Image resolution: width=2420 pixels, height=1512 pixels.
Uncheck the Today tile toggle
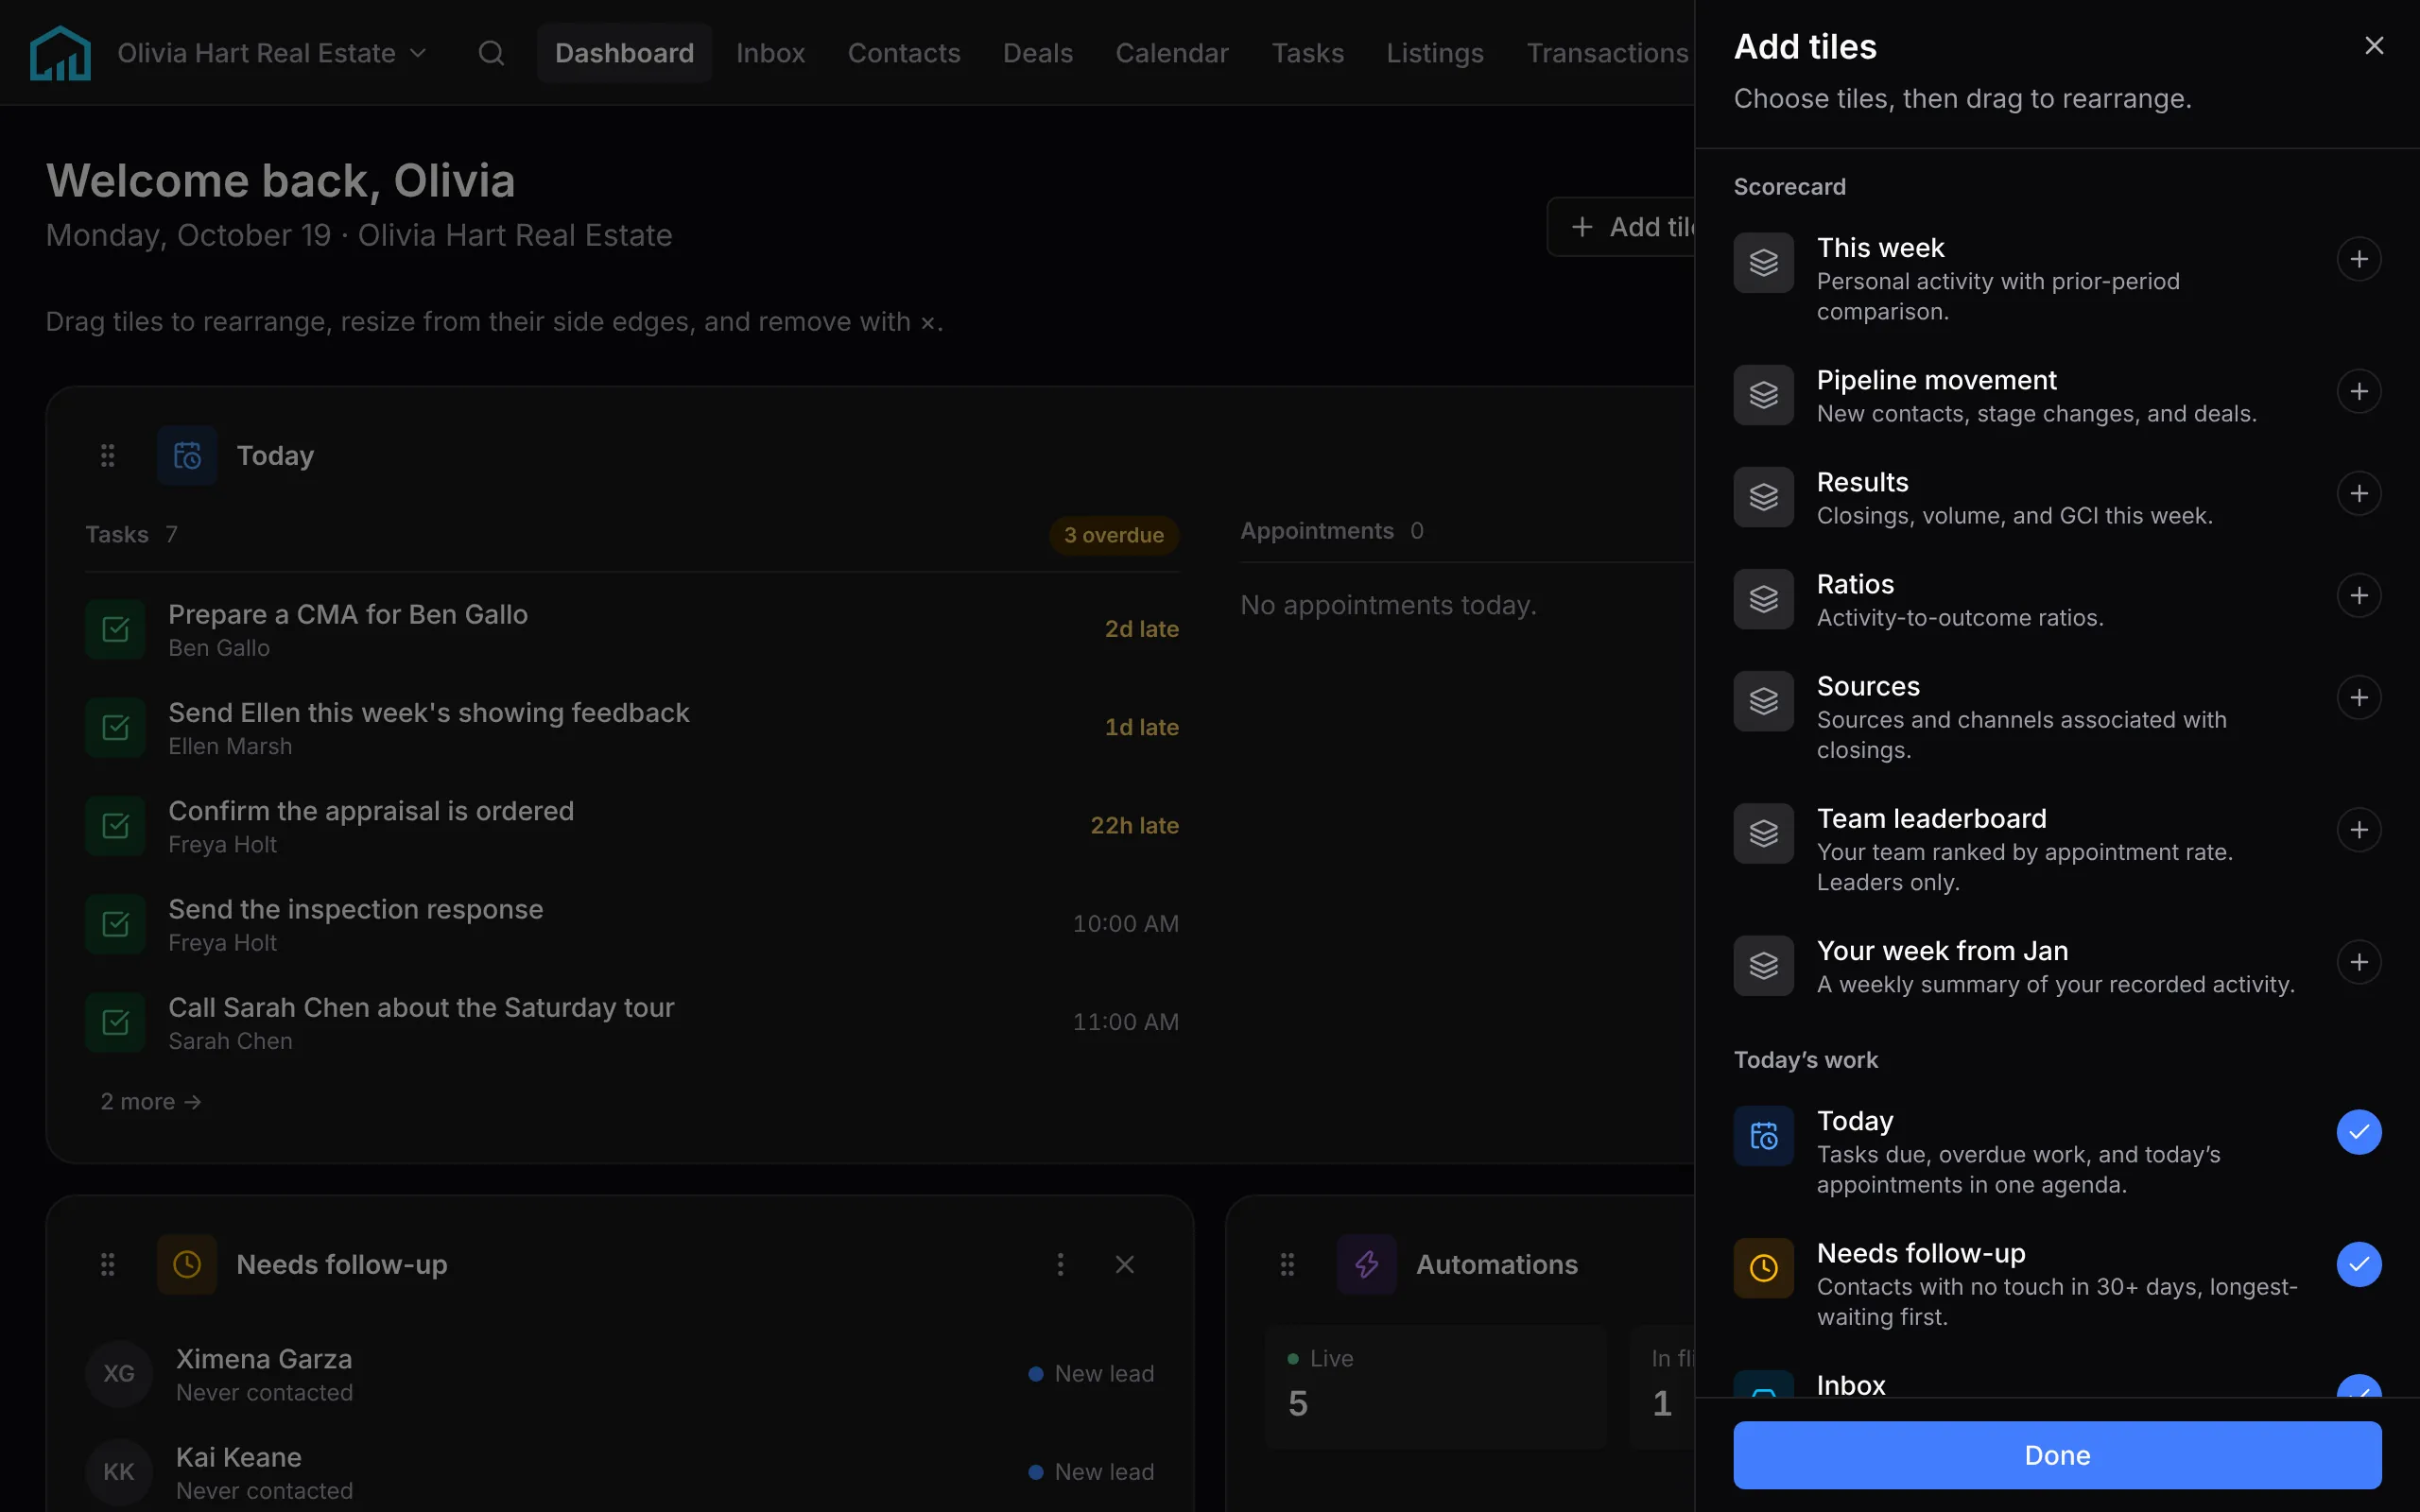click(2358, 1131)
